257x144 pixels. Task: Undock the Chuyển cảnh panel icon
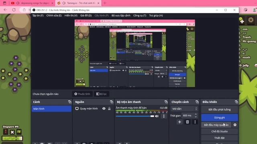(x=197, y=102)
